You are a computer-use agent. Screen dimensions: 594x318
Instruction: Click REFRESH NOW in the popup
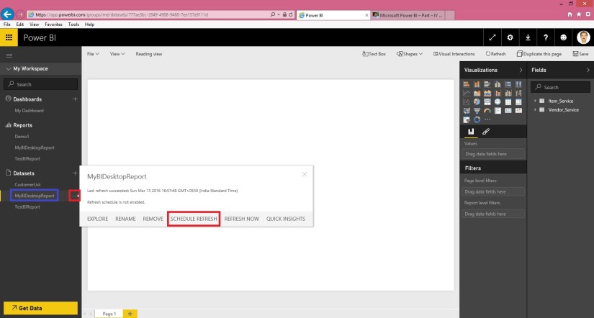click(x=242, y=219)
